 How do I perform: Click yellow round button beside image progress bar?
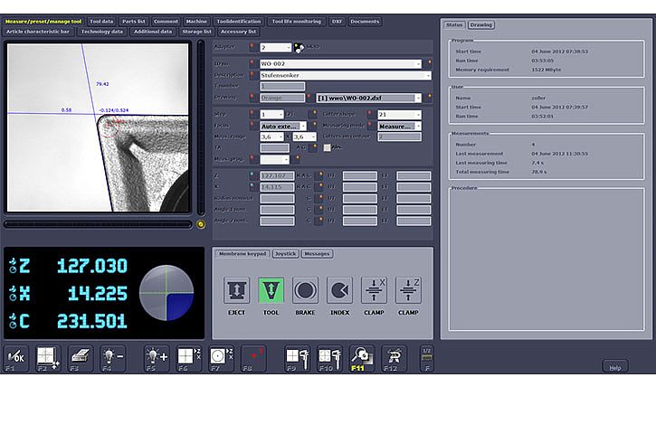(x=201, y=224)
